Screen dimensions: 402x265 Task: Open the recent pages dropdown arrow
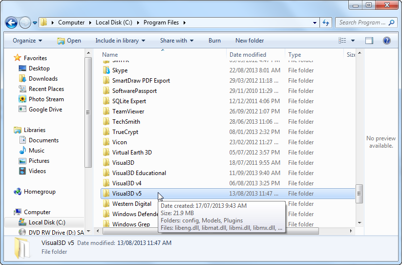35,23
